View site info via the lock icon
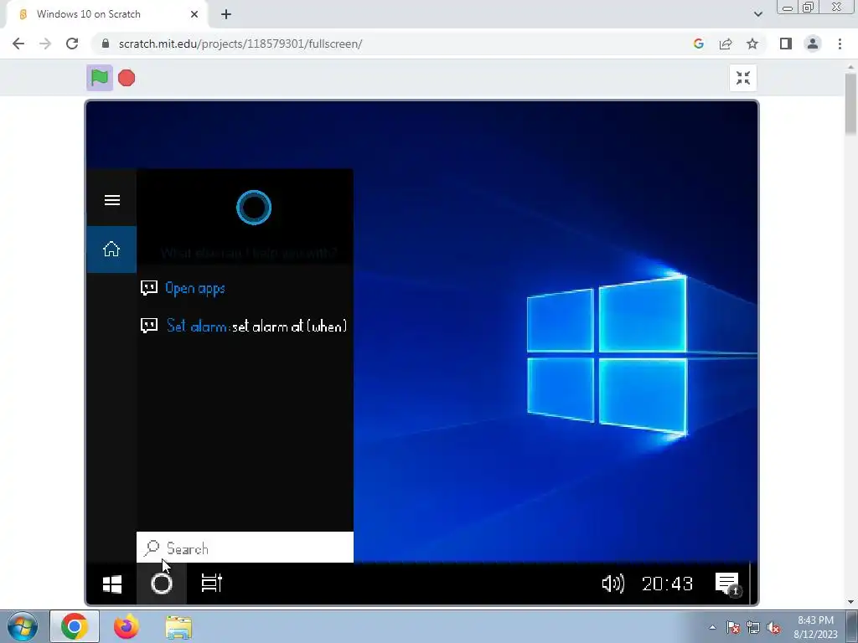The image size is (858, 643). (x=106, y=44)
